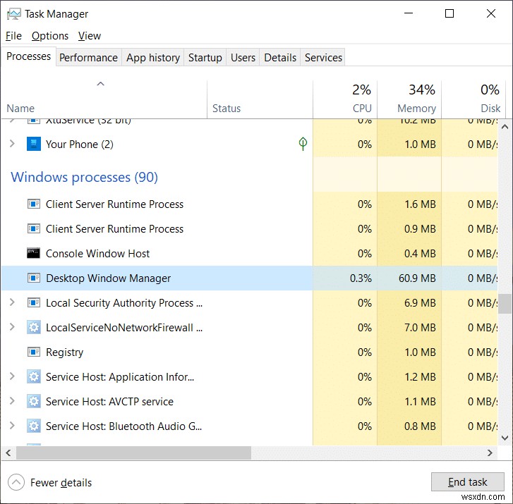This screenshot has width=513, height=504.
Task: Select the Console Window Host row name
Action: pos(97,253)
